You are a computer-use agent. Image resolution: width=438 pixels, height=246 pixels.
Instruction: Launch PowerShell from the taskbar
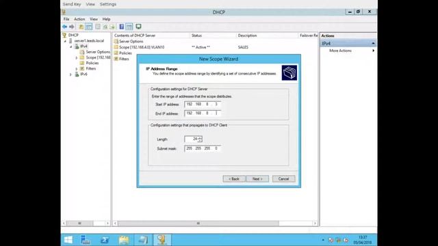[105, 240]
